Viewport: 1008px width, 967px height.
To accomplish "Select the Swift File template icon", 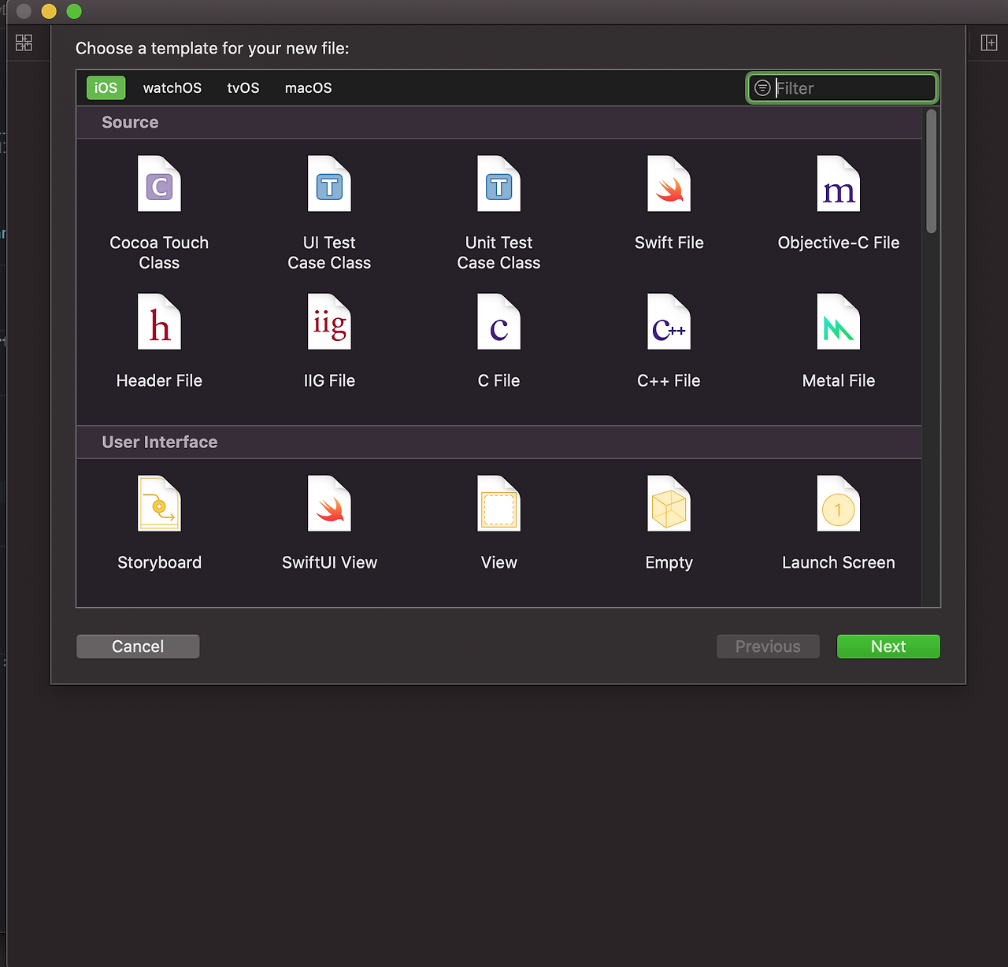I will [x=669, y=183].
